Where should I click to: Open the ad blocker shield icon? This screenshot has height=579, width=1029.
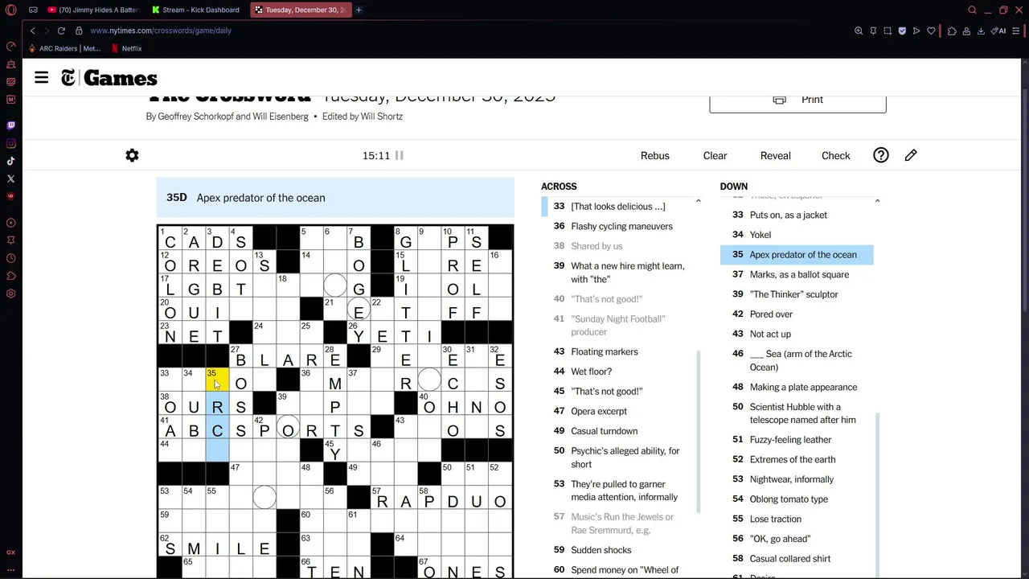tap(902, 31)
